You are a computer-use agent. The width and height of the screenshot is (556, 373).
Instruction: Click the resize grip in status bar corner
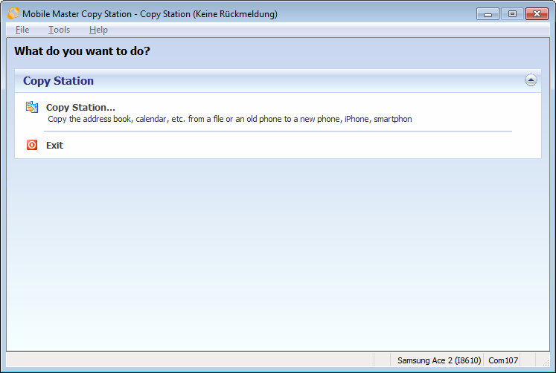click(x=545, y=363)
